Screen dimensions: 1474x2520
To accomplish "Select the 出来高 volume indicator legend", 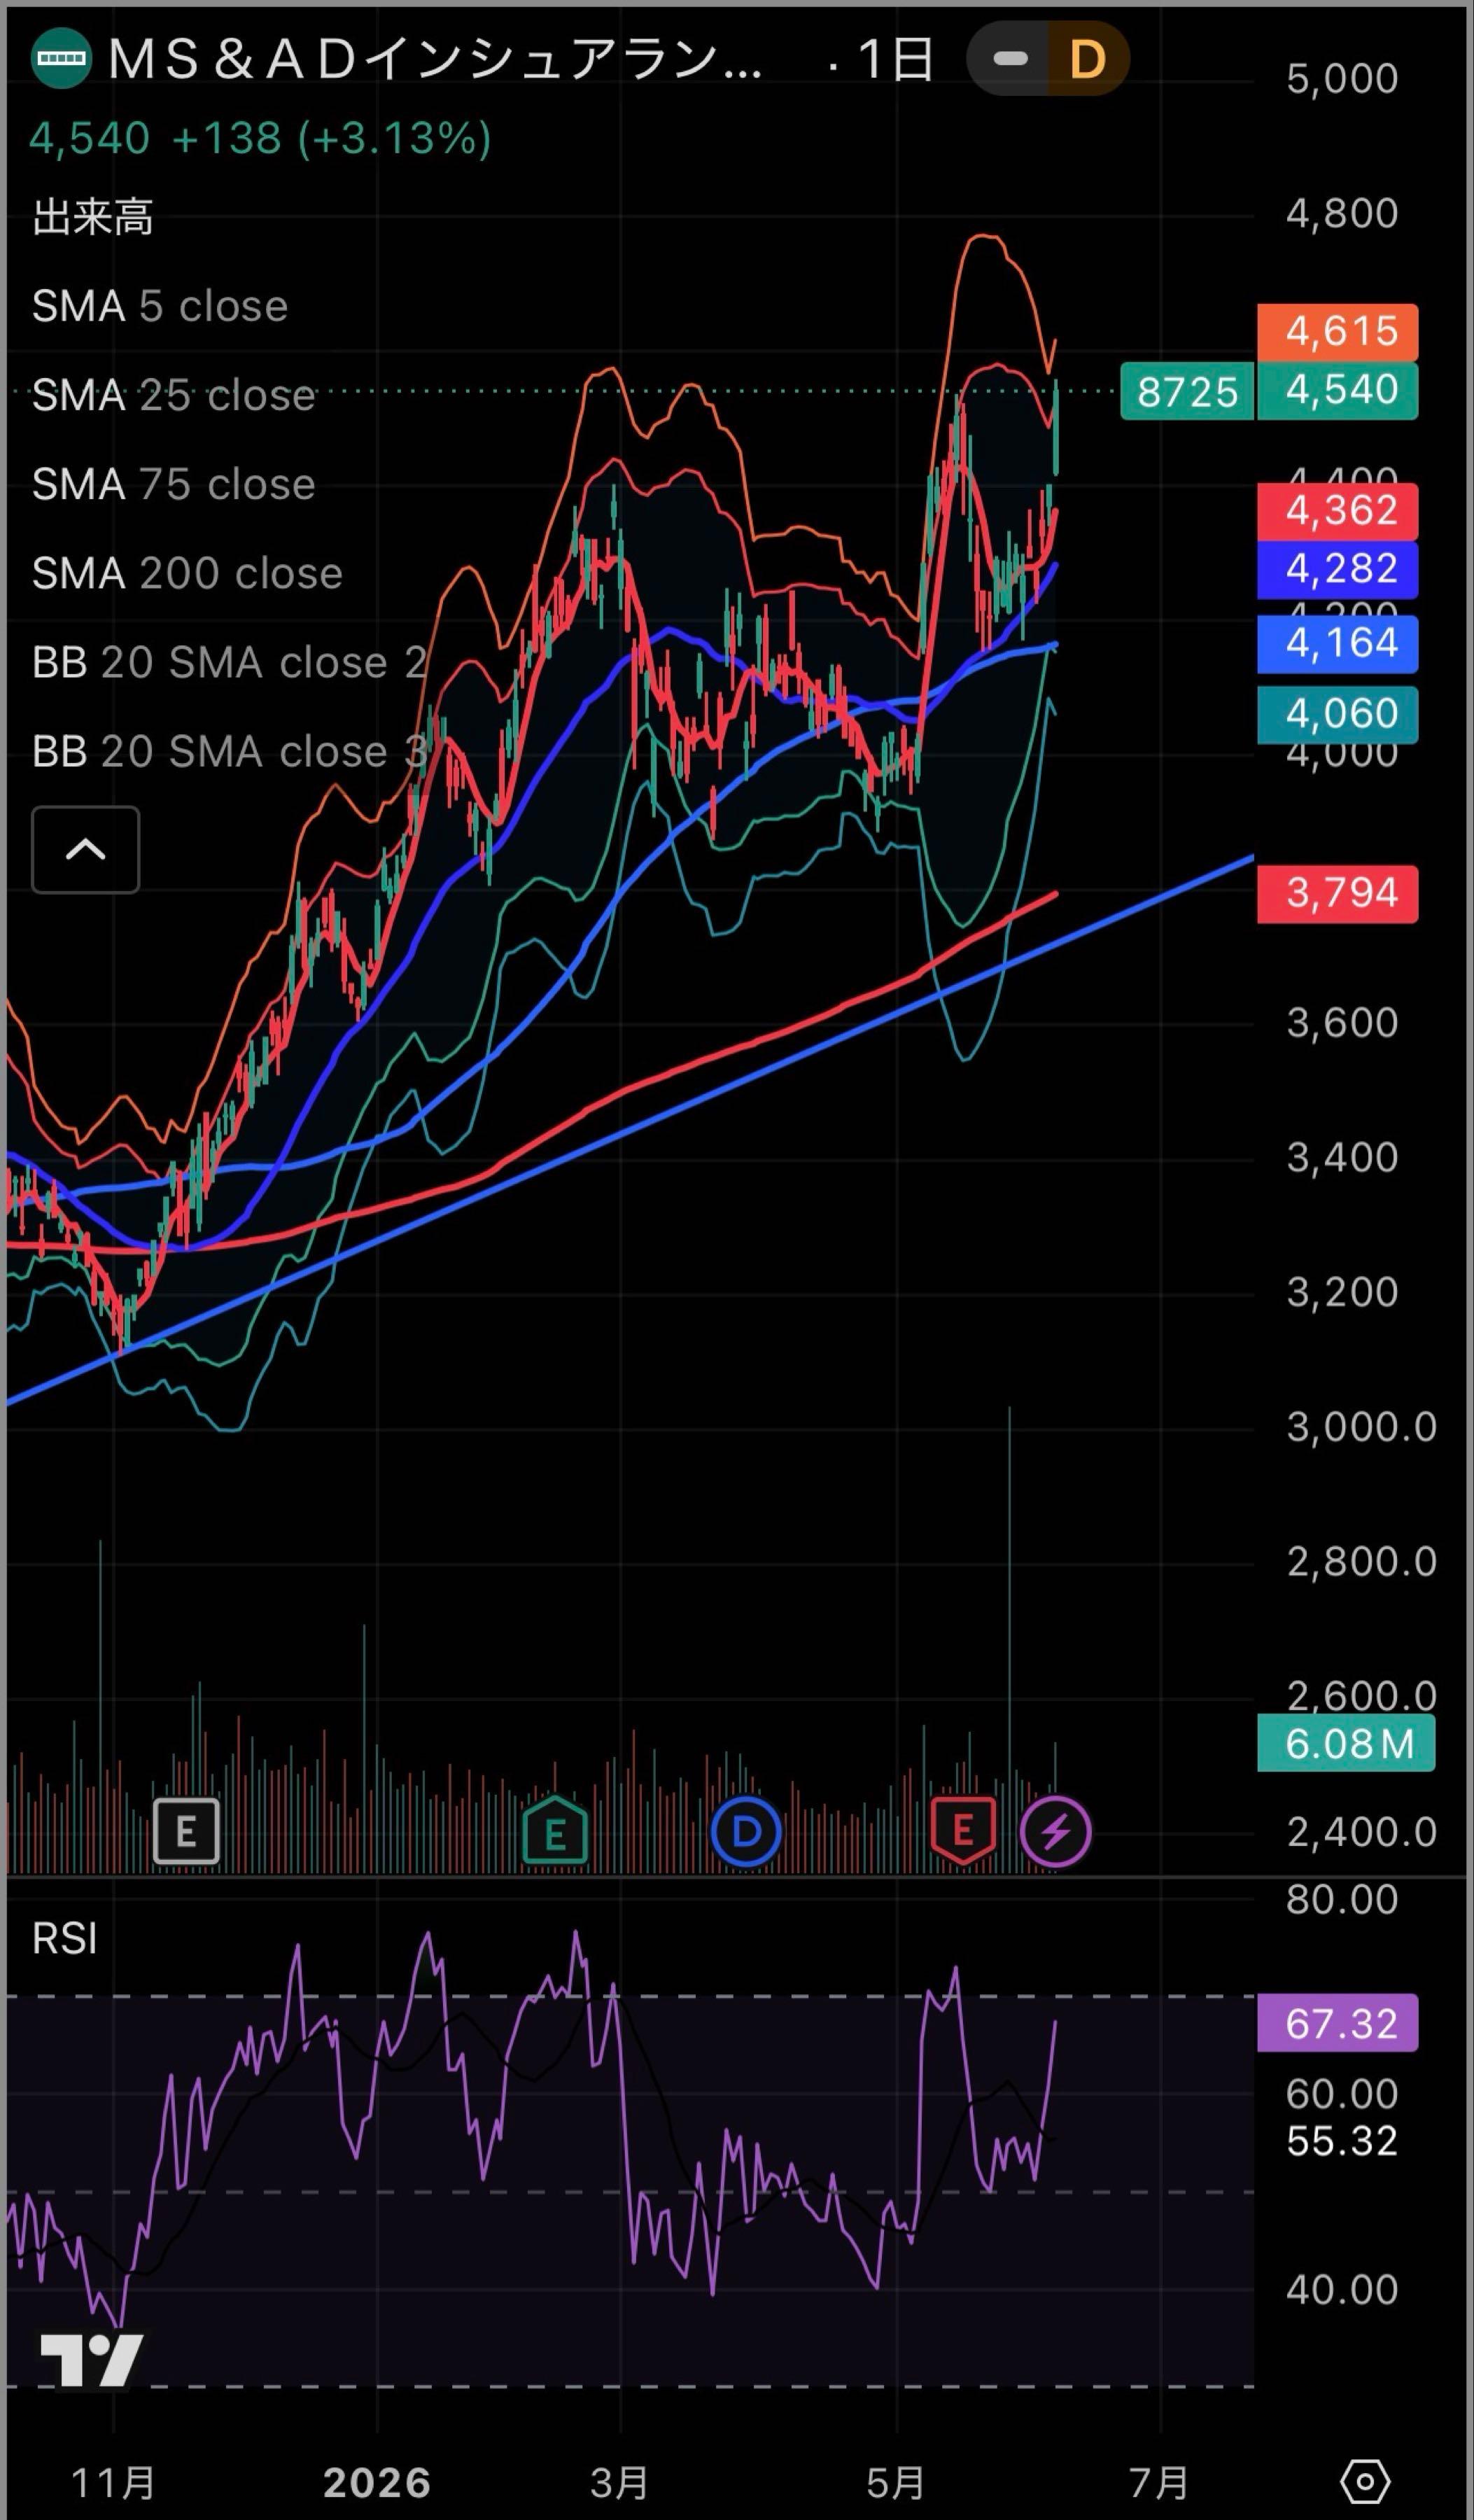I will [93, 217].
